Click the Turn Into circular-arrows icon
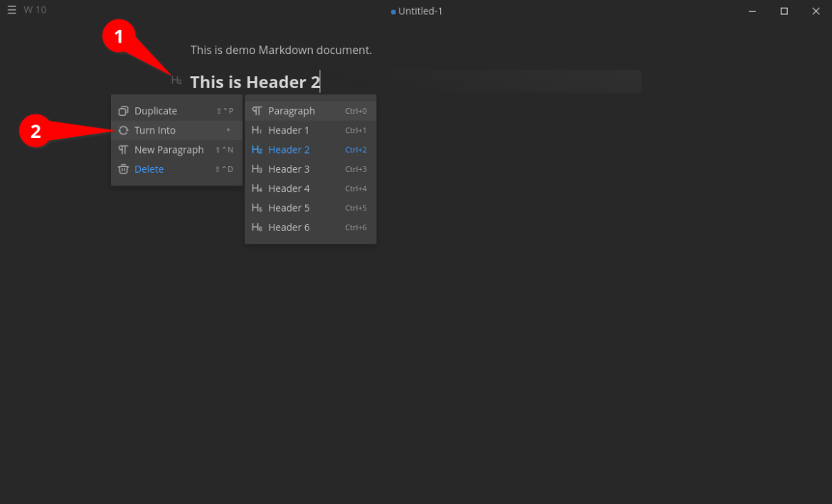This screenshot has height=504, width=832. (123, 130)
